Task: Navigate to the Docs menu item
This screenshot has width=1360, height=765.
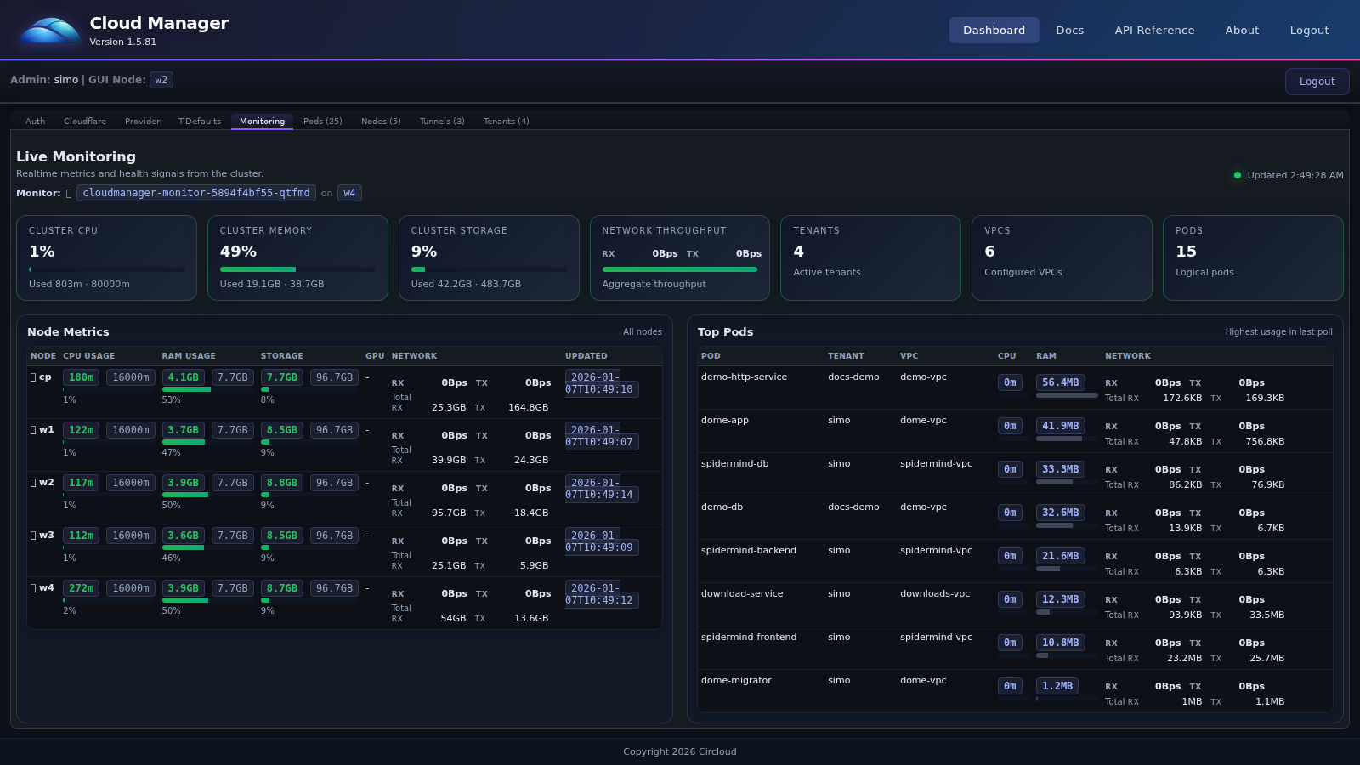Action: pos(1069,30)
